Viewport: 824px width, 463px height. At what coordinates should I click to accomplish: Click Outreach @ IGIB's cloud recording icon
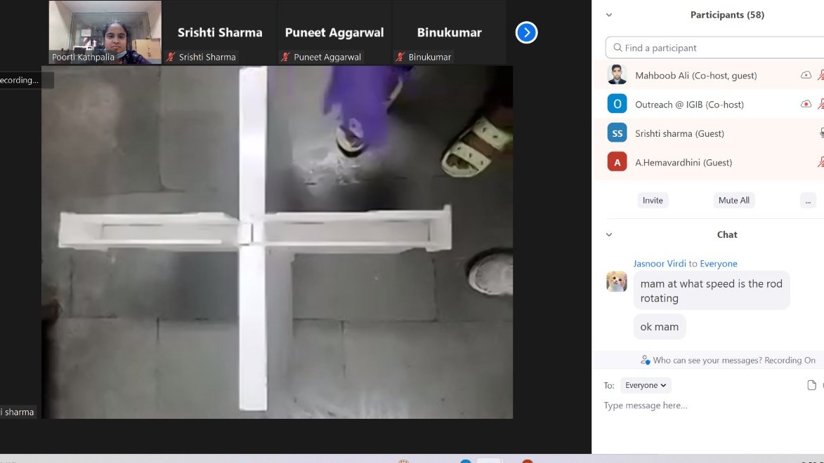806,104
